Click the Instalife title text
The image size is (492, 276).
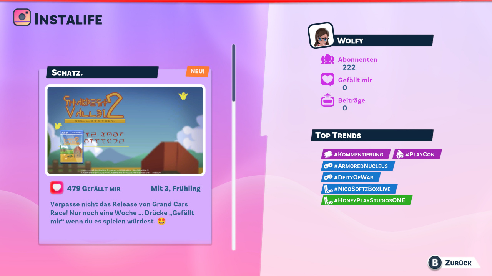[x=68, y=19]
